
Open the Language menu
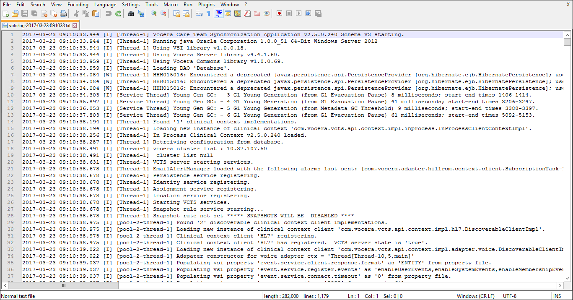(105, 5)
